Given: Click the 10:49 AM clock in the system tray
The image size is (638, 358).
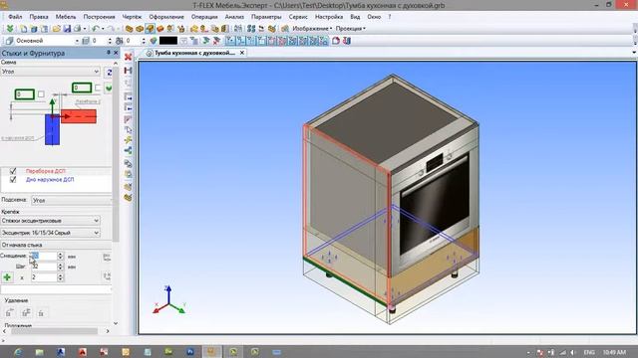Looking at the screenshot, I should [x=614, y=352].
